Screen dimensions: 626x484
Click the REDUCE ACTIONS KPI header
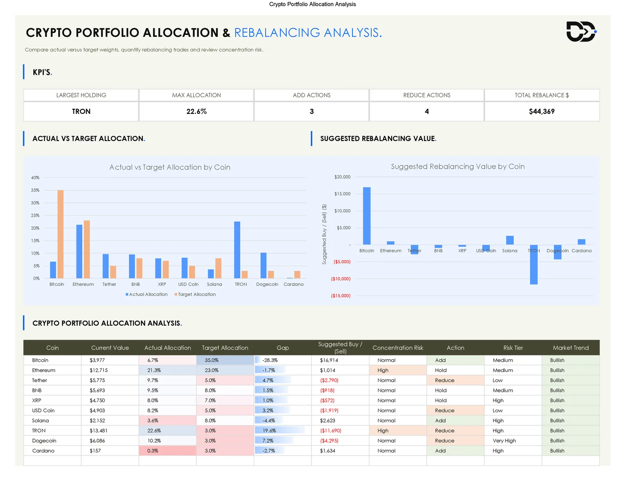pos(427,95)
